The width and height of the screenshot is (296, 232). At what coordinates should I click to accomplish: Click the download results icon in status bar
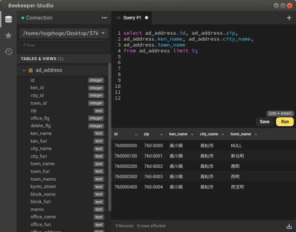pyautogui.click(x=289, y=226)
